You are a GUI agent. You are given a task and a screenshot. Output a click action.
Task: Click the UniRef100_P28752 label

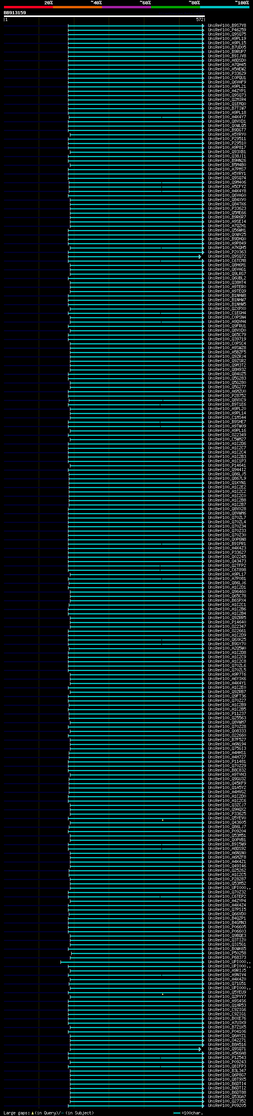coord(227,396)
